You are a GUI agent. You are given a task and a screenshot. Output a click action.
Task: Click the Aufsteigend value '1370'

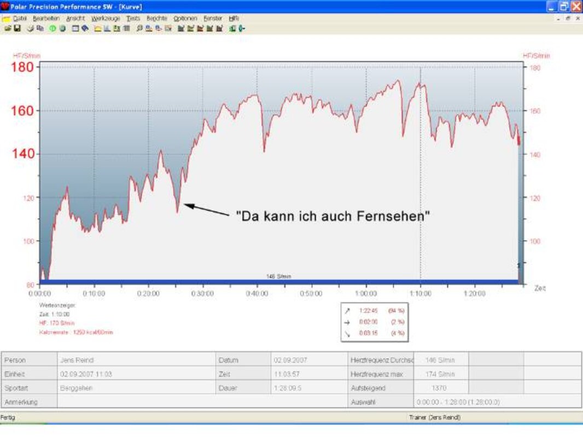441,388
